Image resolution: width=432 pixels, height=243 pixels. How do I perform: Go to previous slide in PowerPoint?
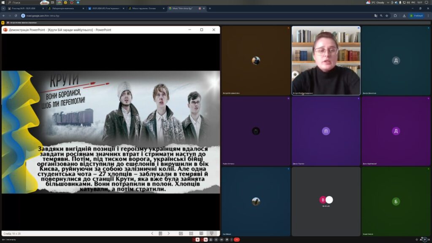click(152, 233)
